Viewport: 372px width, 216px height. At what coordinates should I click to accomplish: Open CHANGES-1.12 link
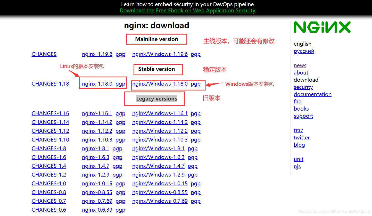pyautogui.click(x=50, y=131)
